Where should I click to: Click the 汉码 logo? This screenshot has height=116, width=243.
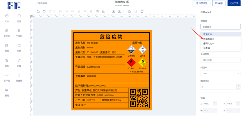(13, 5)
